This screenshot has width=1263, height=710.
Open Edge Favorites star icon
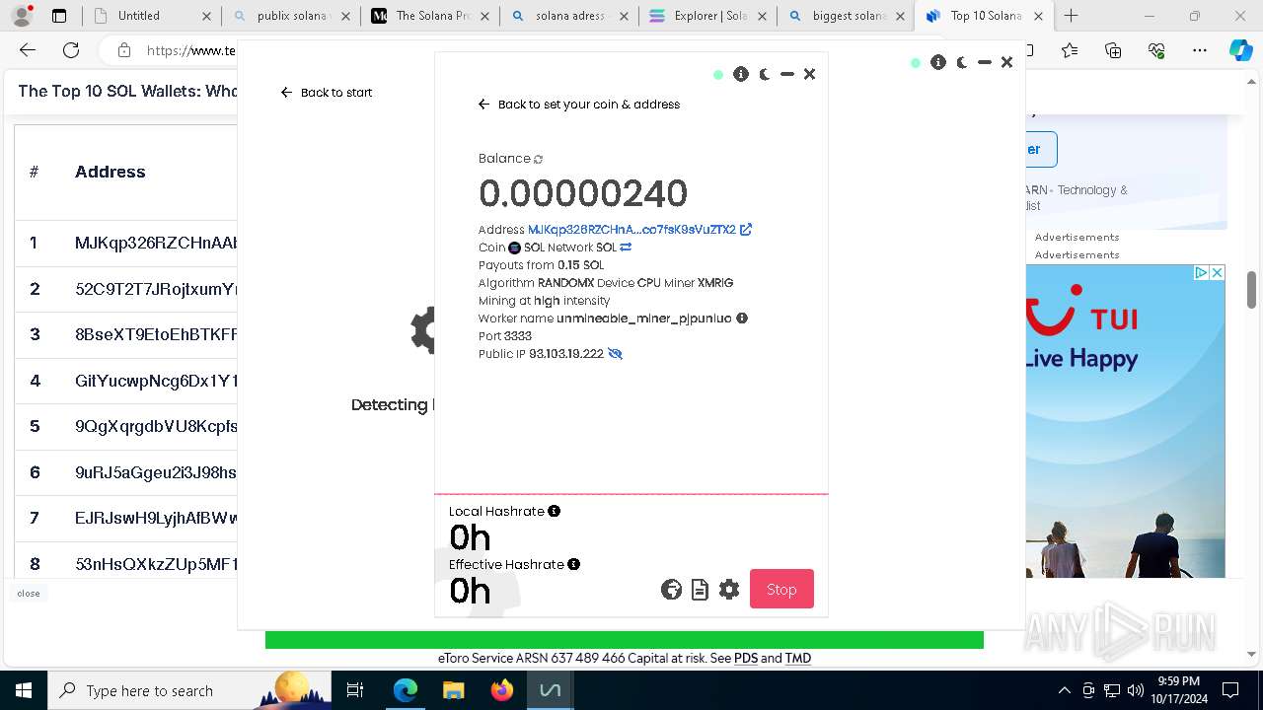click(x=1071, y=50)
